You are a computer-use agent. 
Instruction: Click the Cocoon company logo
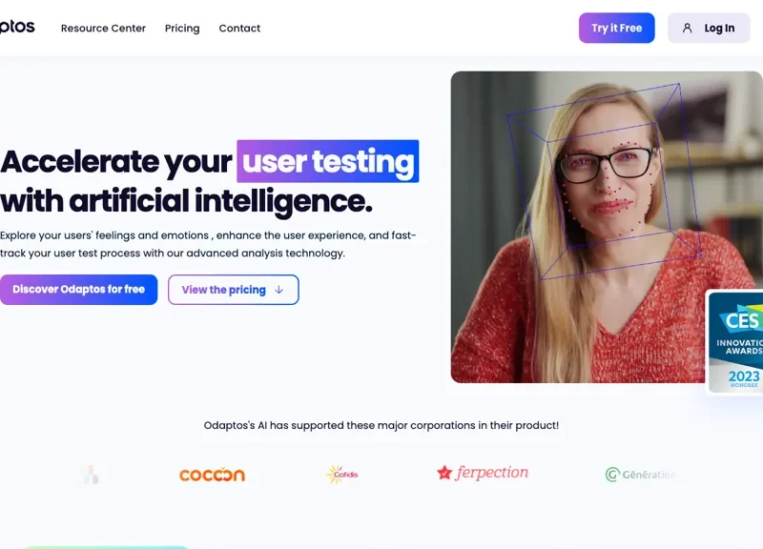point(212,474)
